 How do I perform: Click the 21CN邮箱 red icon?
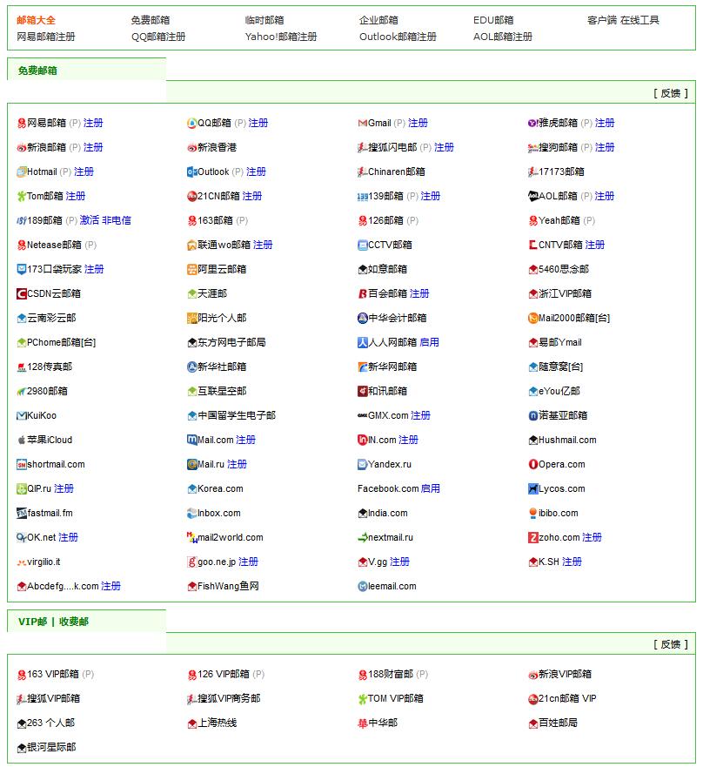point(191,197)
